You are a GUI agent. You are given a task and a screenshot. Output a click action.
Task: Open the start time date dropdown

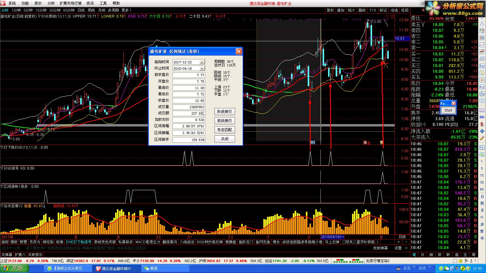click(202, 62)
